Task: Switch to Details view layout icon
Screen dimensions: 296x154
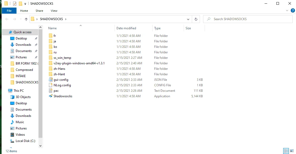Action: [x=286, y=151]
